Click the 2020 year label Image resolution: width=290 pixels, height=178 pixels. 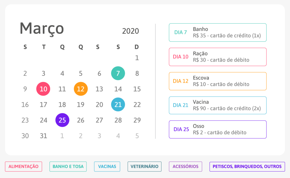(x=131, y=31)
